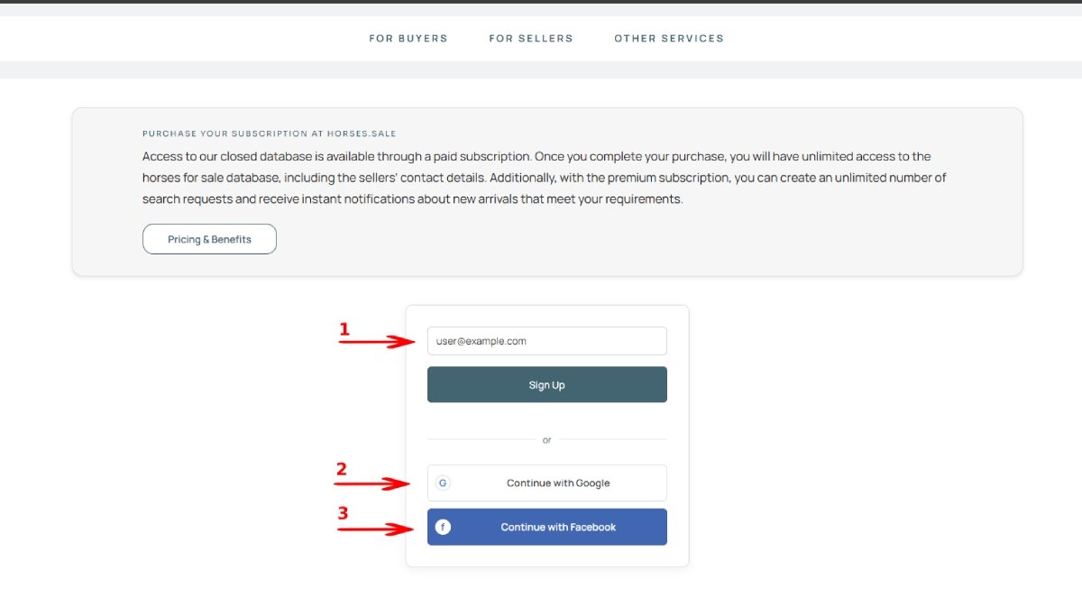Click the red number 1 annotation
Image resolution: width=1082 pixels, height=598 pixels.
(x=344, y=330)
